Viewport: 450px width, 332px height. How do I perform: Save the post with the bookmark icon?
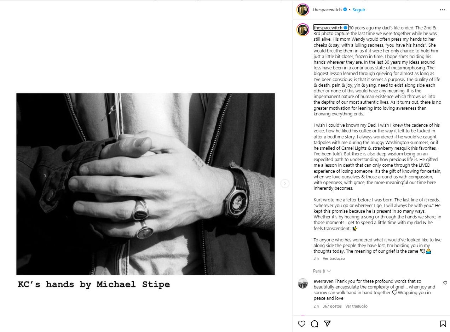tap(443, 324)
